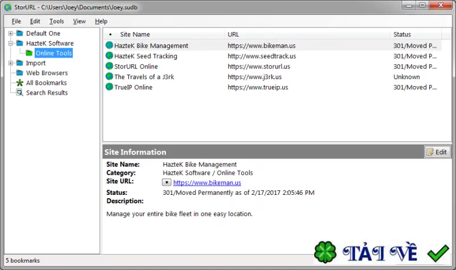Click the globe icon beside TrueIP Online
Image resolution: width=456 pixels, height=270 pixels.
(x=109, y=87)
